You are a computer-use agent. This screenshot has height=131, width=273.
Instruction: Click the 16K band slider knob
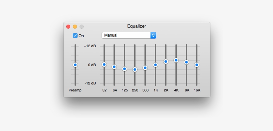[x=197, y=65]
